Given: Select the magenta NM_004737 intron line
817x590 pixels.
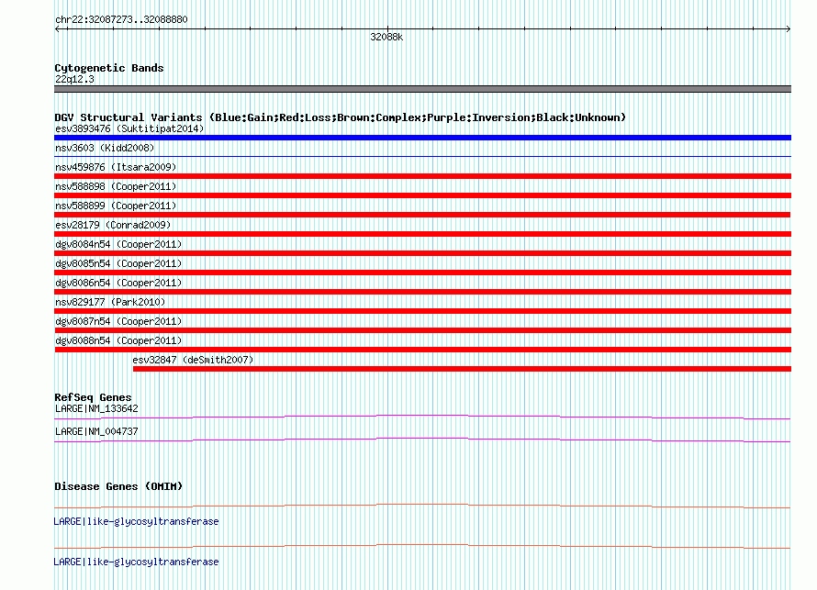Looking at the screenshot, I should (x=422, y=440).
